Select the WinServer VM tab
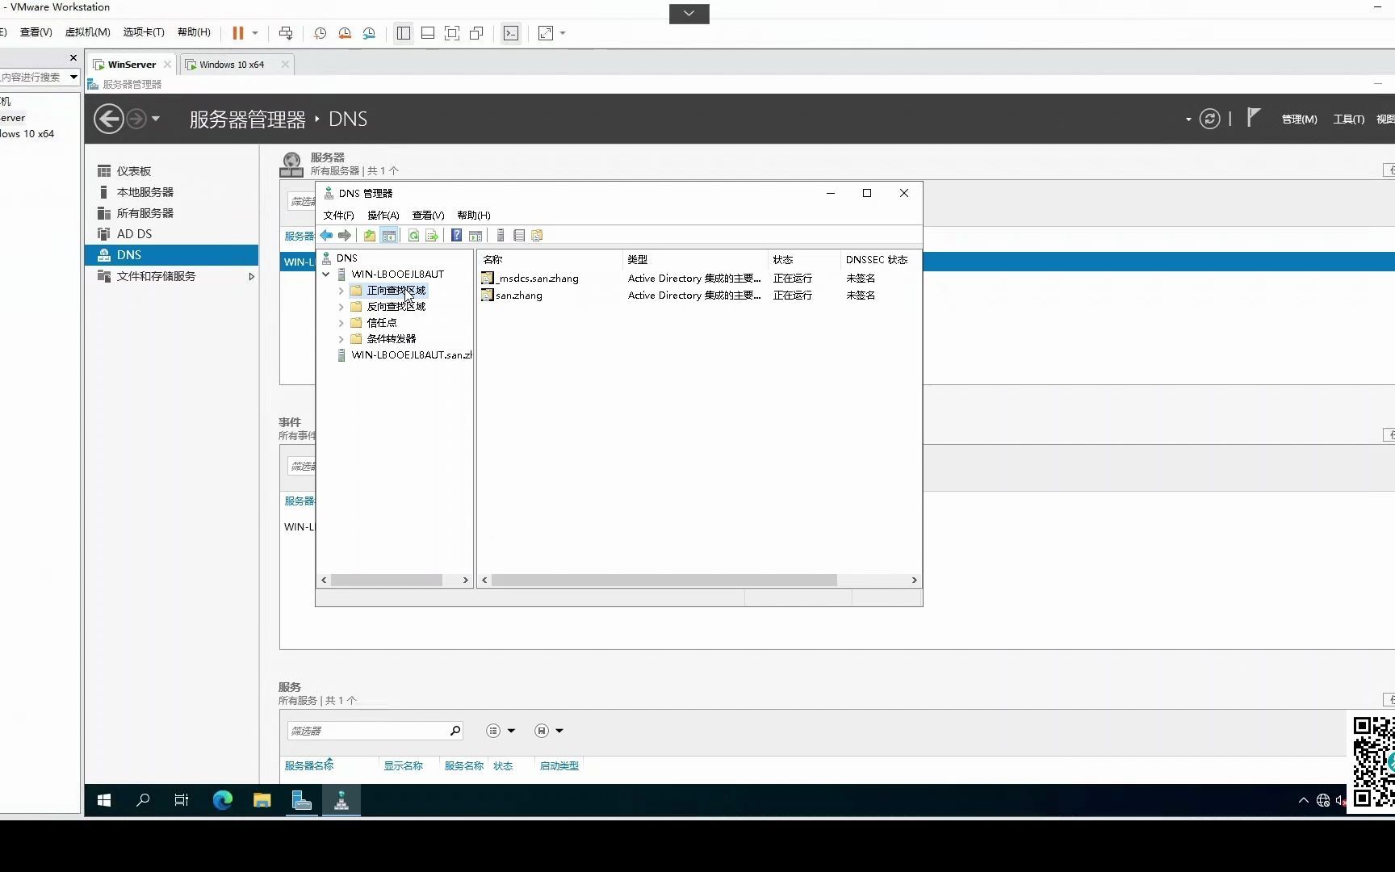The width and height of the screenshot is (1395, 872). tap(132, 65)
